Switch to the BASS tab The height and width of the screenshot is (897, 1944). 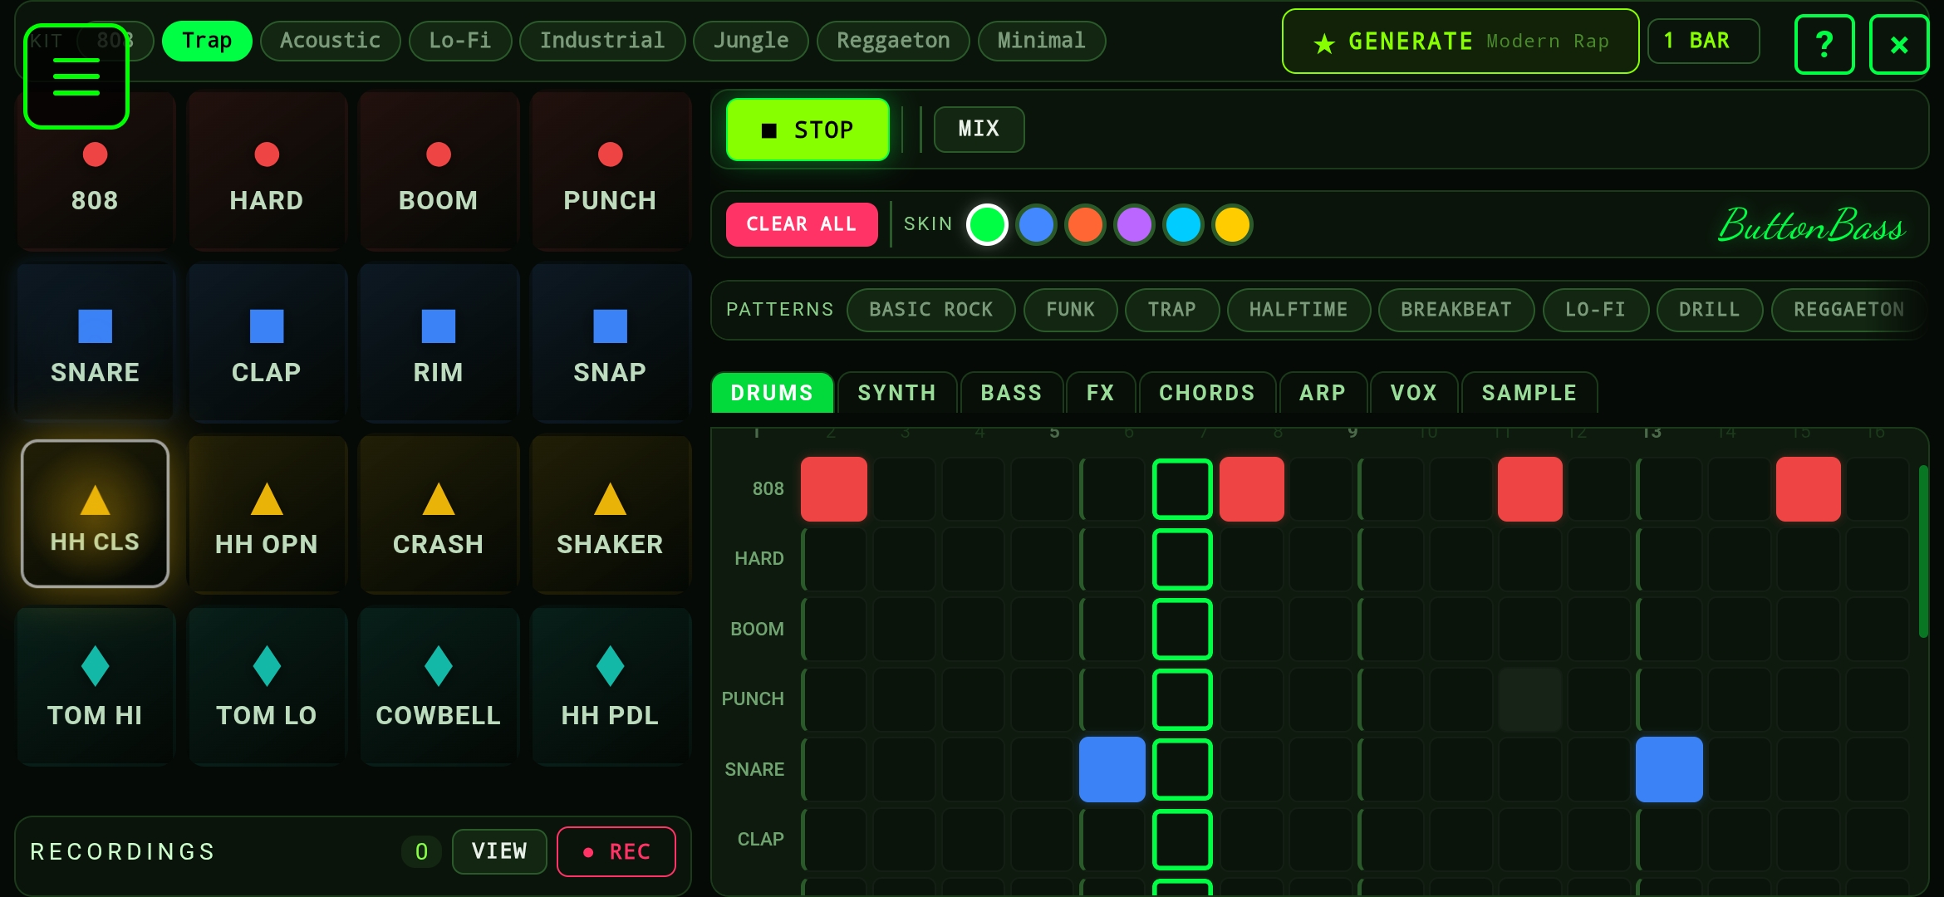(x=1011, y=393)
